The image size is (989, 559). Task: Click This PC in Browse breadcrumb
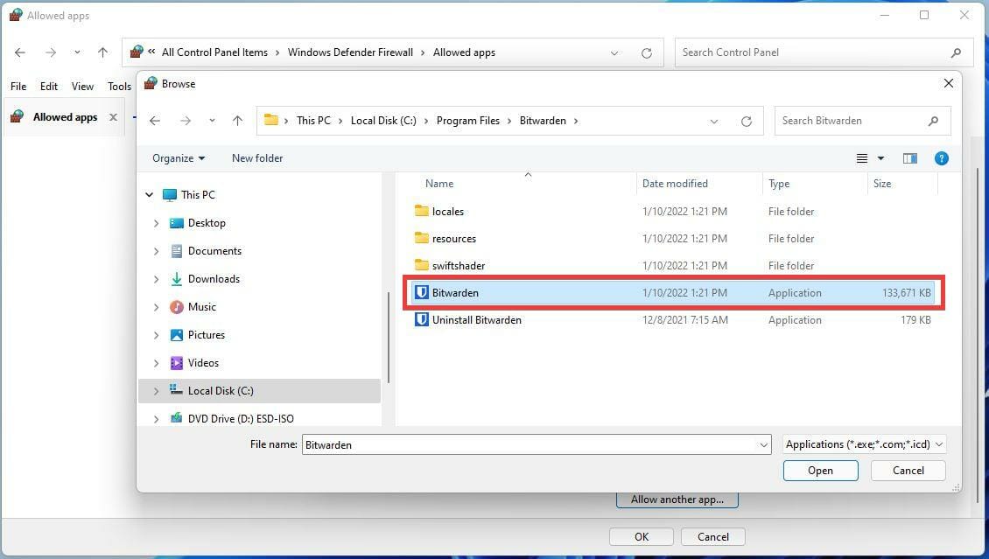[x=313, y=121]
